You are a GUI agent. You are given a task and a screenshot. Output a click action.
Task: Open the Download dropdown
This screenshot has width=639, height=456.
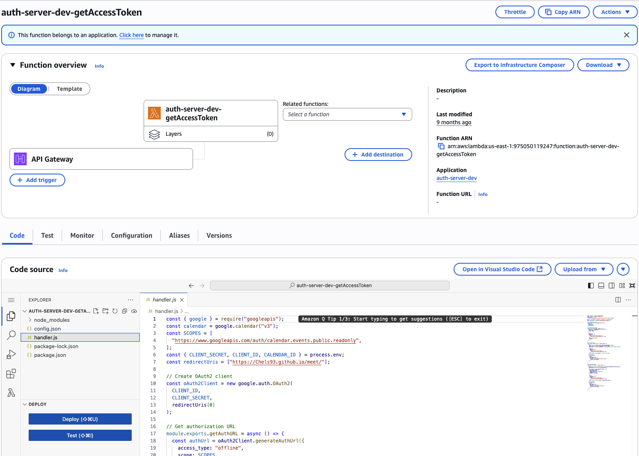(x=603, y=65)
